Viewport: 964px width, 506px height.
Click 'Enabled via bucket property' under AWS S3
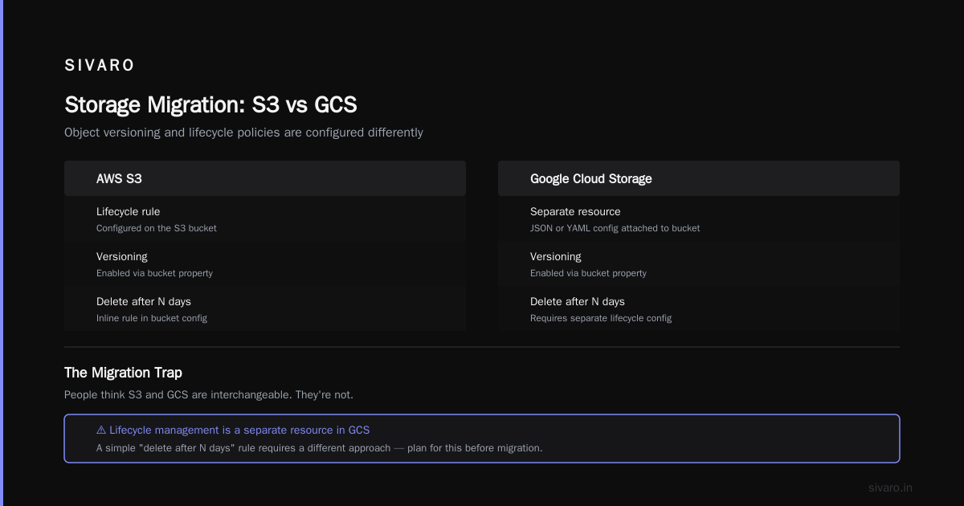click(154, 273)
